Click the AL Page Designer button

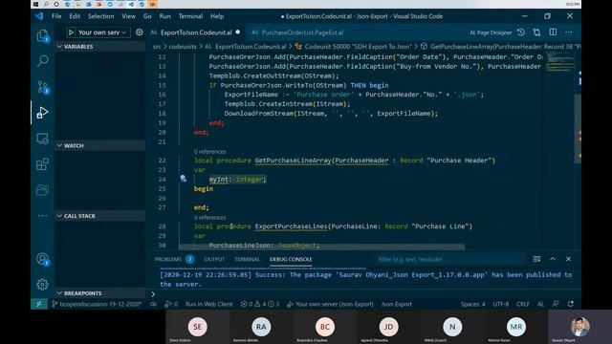(491, 32)
